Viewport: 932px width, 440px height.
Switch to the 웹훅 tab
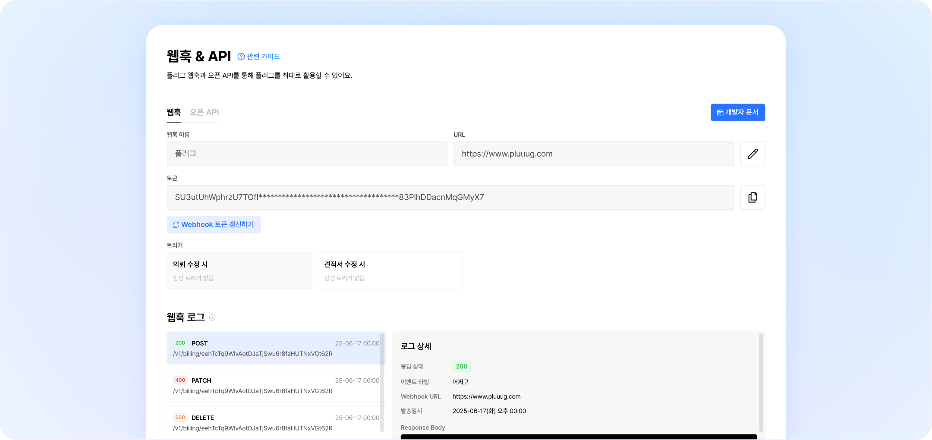pos(174,112)
